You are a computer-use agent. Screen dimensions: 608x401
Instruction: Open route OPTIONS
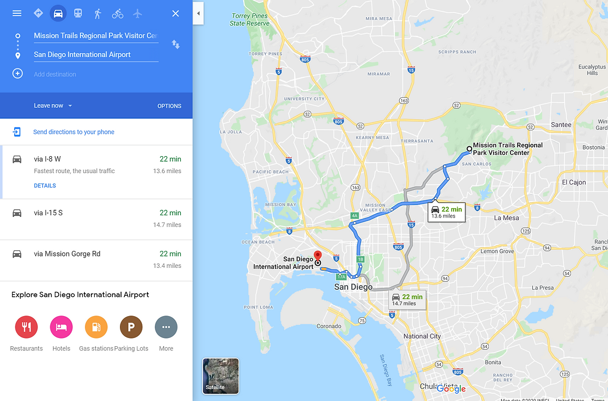coord(169,106)
